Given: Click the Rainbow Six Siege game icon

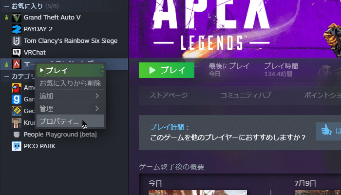Looking at the screenshot, I should pos(17,41).
